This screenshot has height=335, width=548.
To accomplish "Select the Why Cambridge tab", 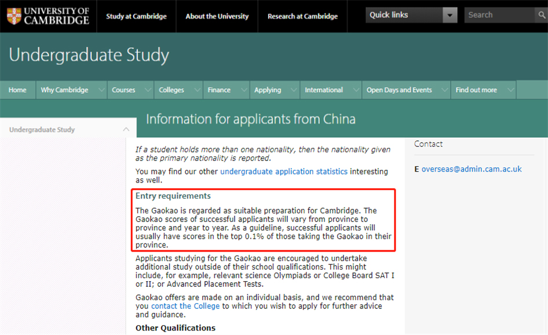I will (64, 90).
